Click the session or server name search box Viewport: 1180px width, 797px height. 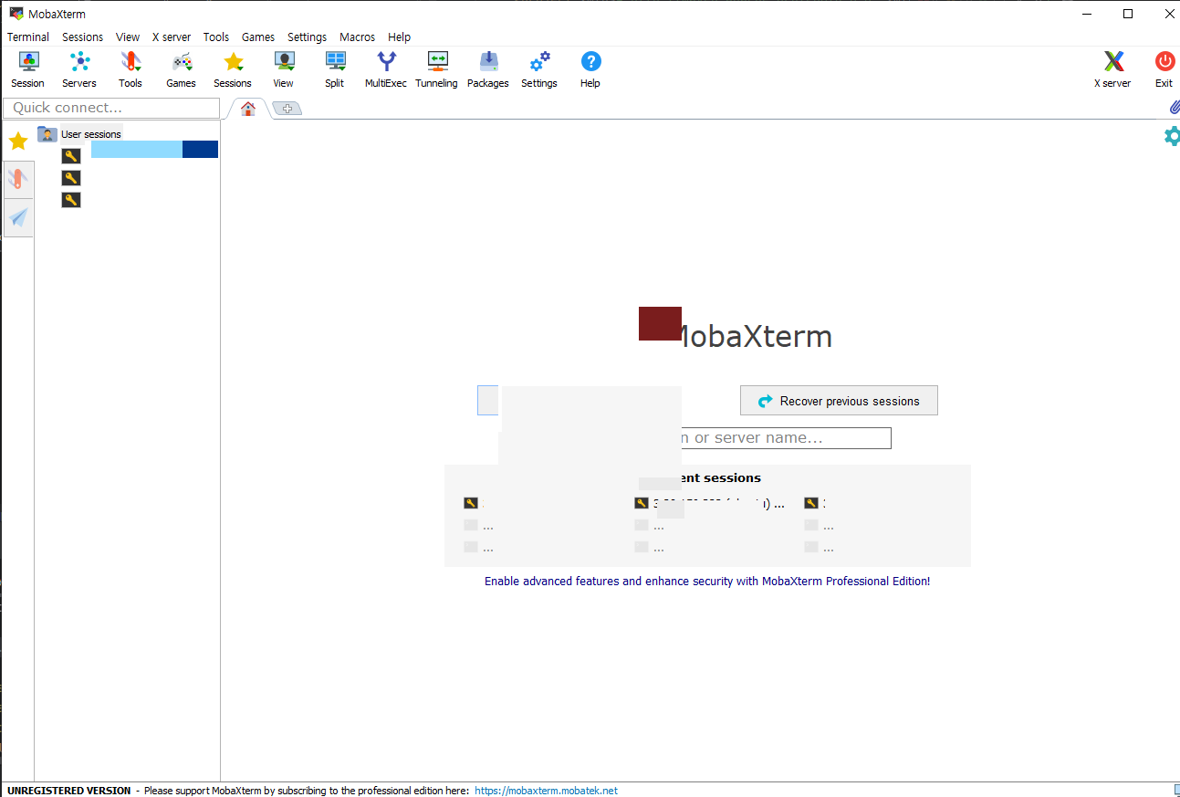(786, 438)
